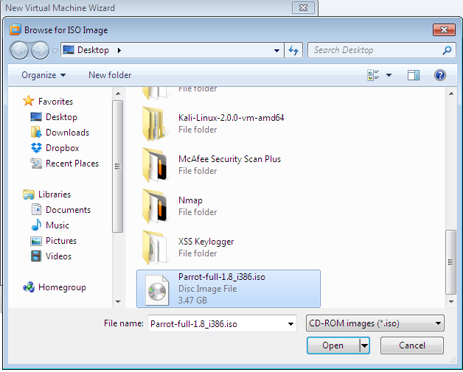
Task: Click the Back navigation arrow button
Action: pos(19,50)
